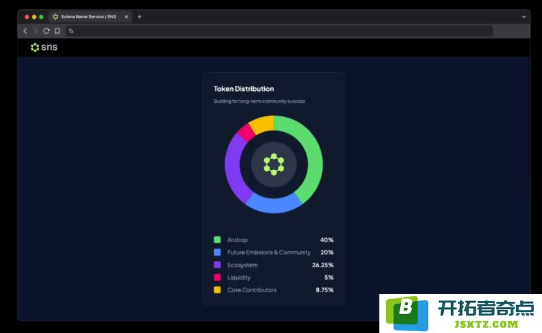The image size is (542, 333).
Task: Open a new tab with the plus button
Action: pyautogui.click(x=139, y=16)
